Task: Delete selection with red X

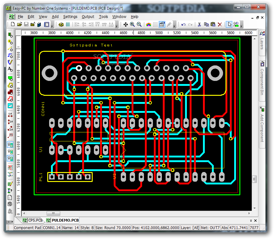Action: click(x=220, y=24)
